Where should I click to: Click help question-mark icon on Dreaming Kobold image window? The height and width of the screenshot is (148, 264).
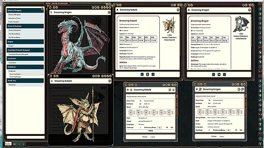pyautogui.click(x=102, y=76)
